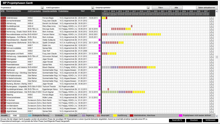Sort by Amt/Organisation column header

(34, 11)
